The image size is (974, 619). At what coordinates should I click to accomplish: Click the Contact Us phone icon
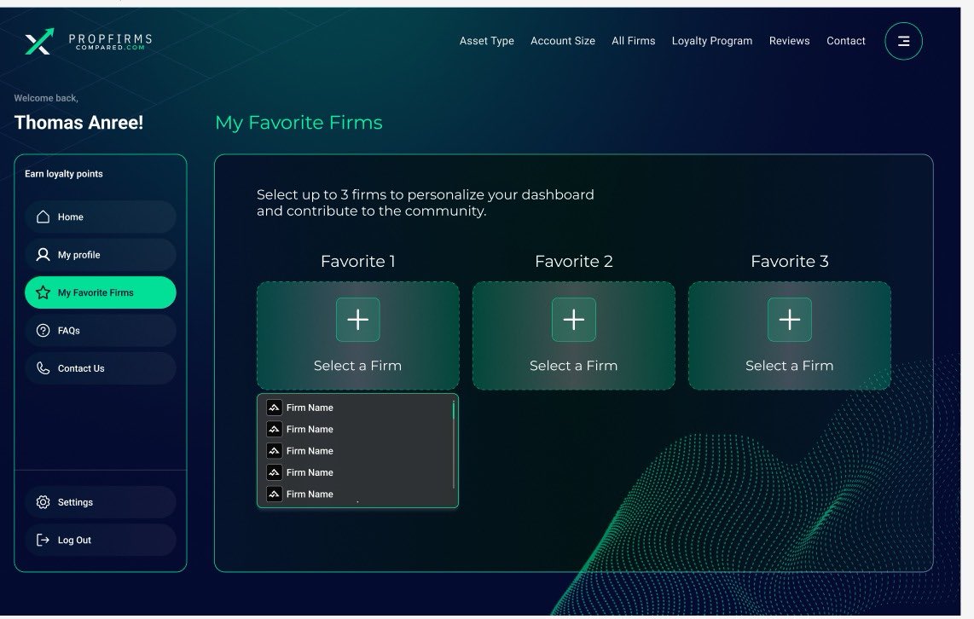point(43,368)
